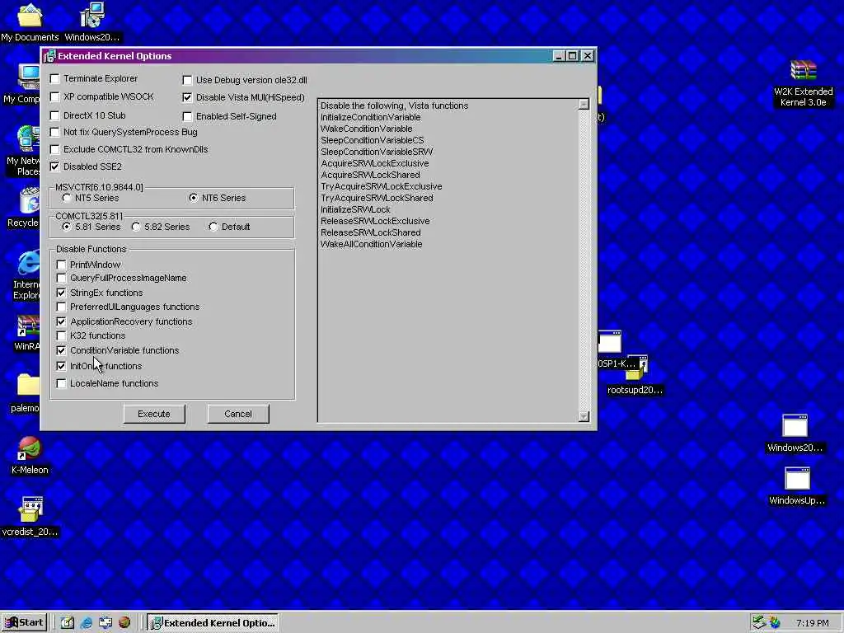Click the Safely Remove Hardware tray icon
Viewport: 844px width, 633px height.
pos(758,623)
